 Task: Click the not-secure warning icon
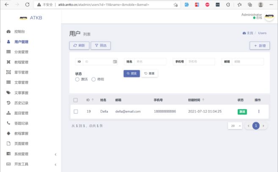(x=39, y=5)
